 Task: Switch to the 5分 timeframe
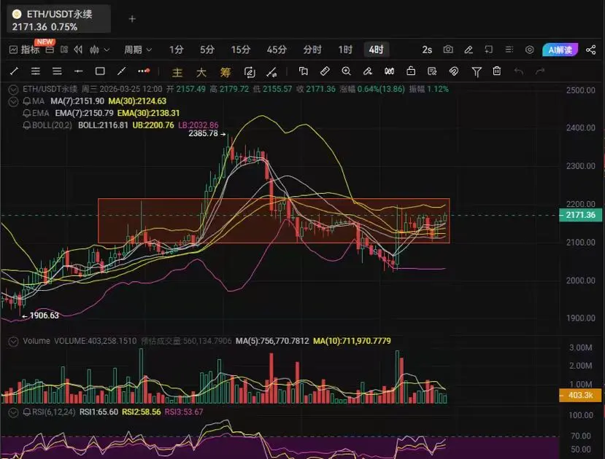coord(207,50)
